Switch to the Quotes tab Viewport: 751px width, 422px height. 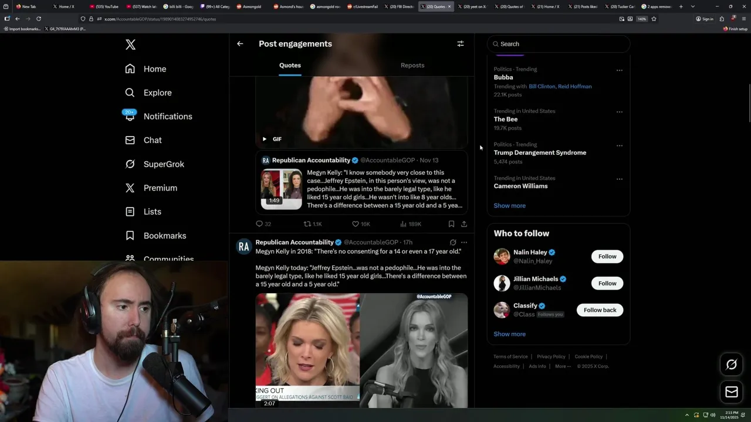point(290,65)
